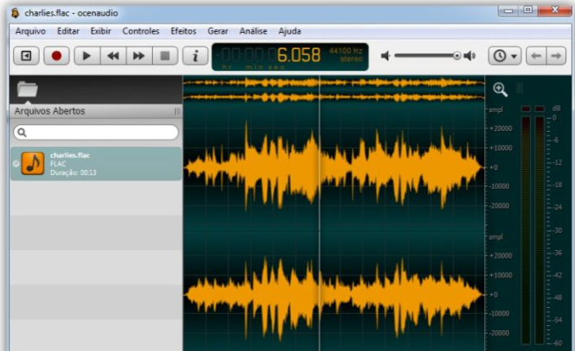Image resolution: width=575 pixels, height=351 pixels.
Task: Click the Fast Forward button
Action: click(138, 56)
